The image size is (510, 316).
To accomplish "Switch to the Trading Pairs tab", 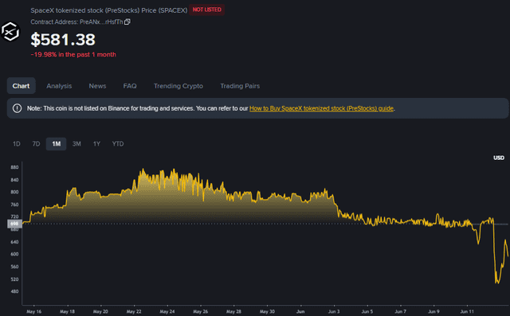I will [240, 86].
